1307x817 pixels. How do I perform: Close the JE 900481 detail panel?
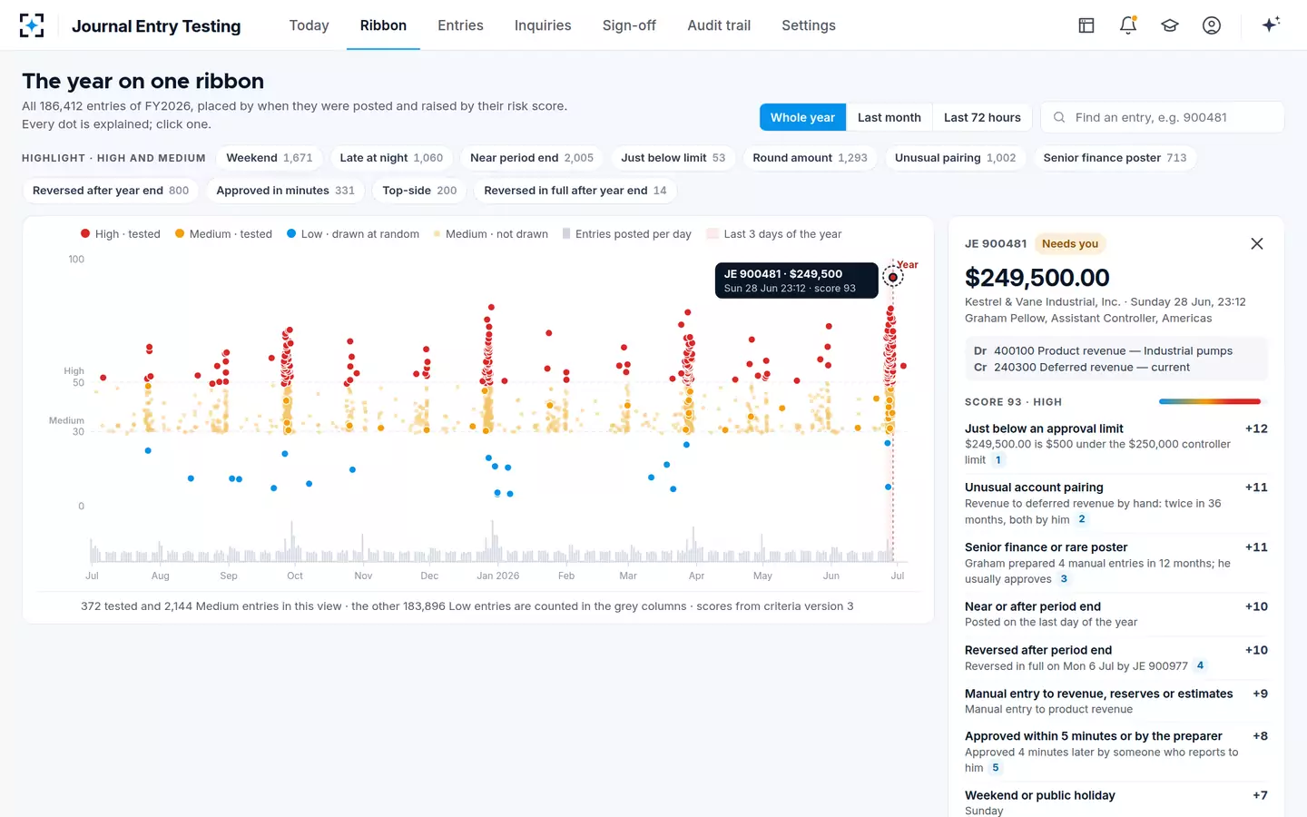tap(1257, 243)
